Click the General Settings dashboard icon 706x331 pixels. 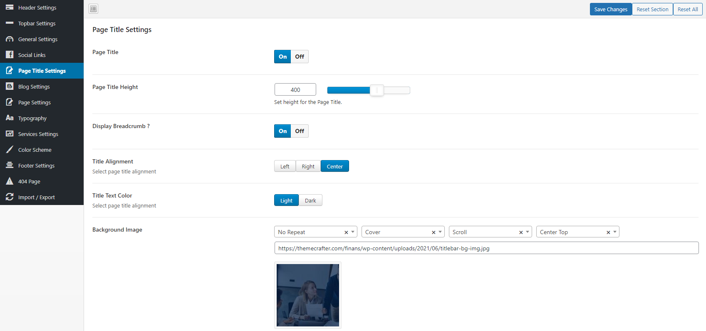tap(10, 39)
